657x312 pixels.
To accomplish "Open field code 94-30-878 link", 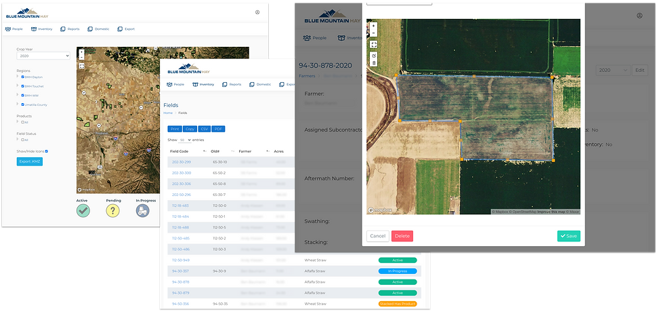I will pyautogui.click(x=181, y=281).
